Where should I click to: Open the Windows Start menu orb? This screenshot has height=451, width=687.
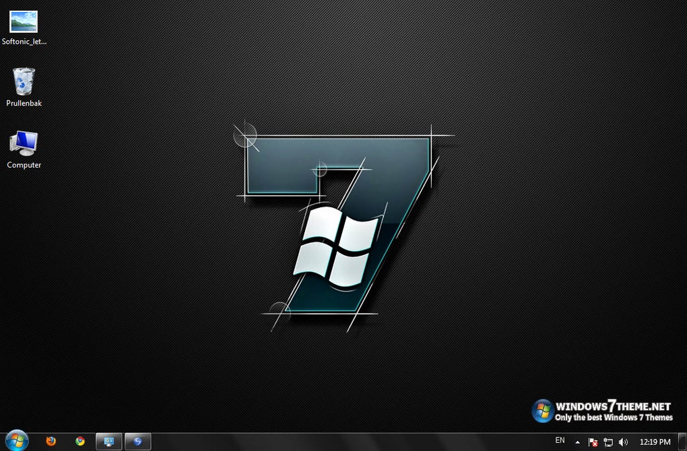pyautogui.click(x=17, y=441)
